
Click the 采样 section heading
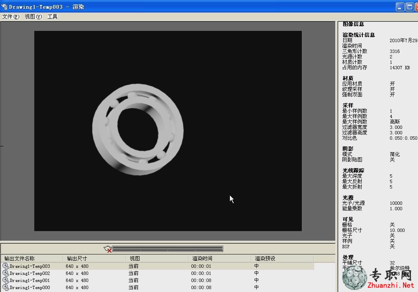(x=348, y=105)
